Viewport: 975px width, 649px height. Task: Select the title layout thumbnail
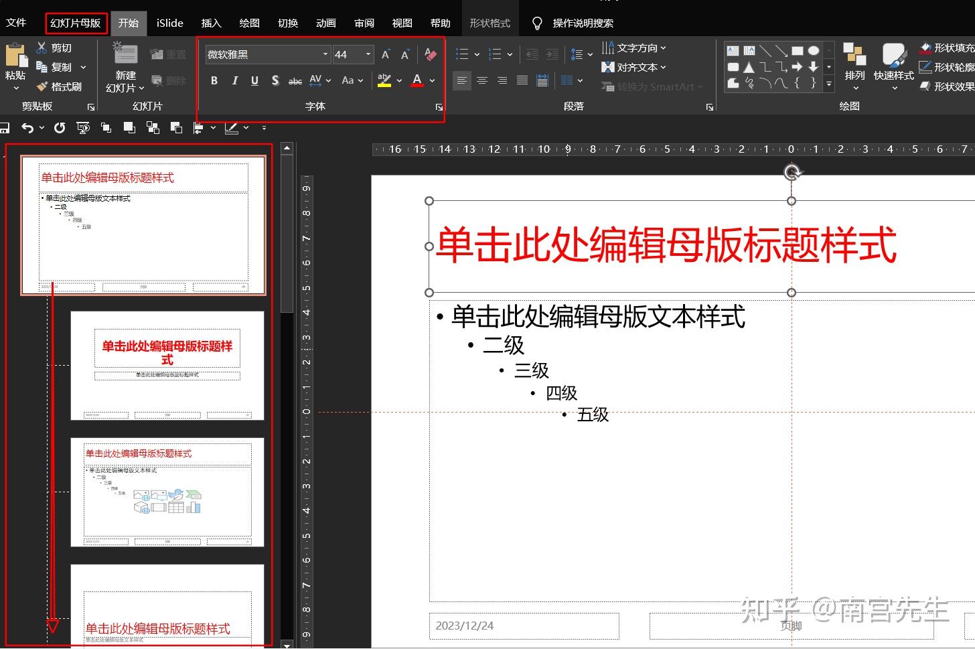(167, 366)
